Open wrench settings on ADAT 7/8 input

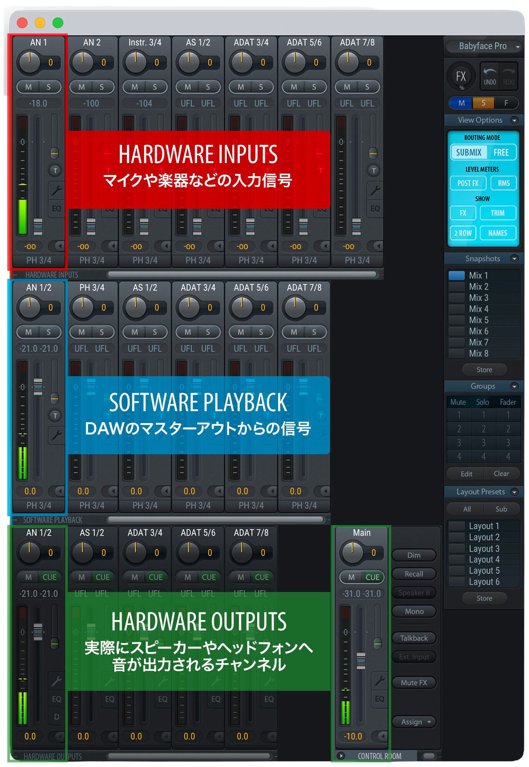click(375, 190)
